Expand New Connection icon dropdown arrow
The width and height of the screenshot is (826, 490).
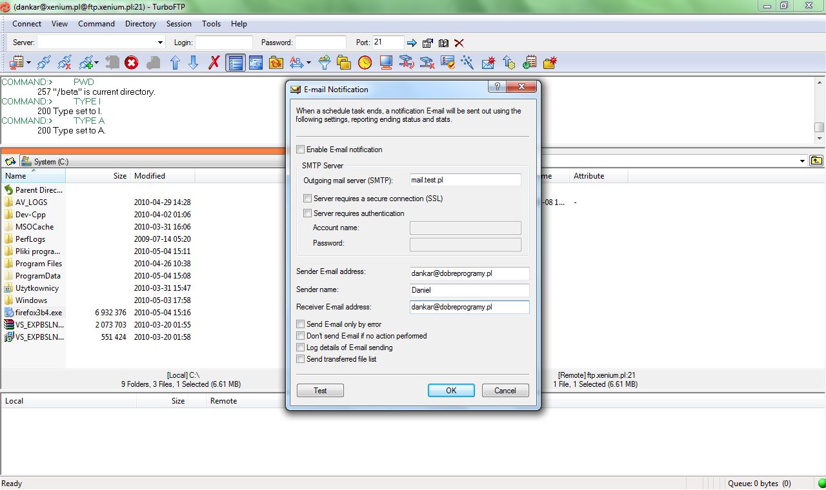[x=97, y=63]
